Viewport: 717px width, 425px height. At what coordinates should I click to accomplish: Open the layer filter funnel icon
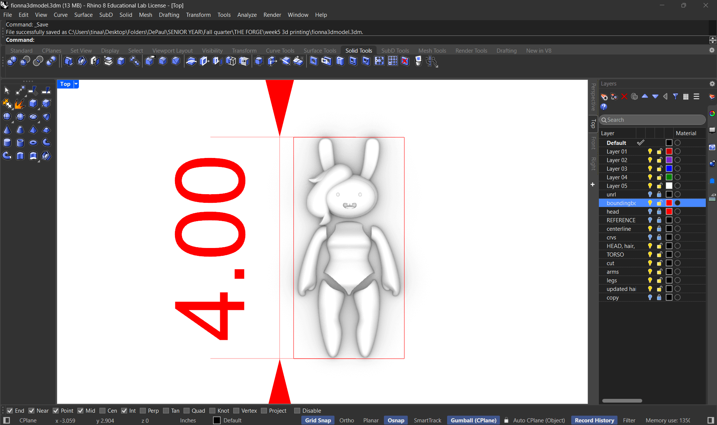(676, 96)
